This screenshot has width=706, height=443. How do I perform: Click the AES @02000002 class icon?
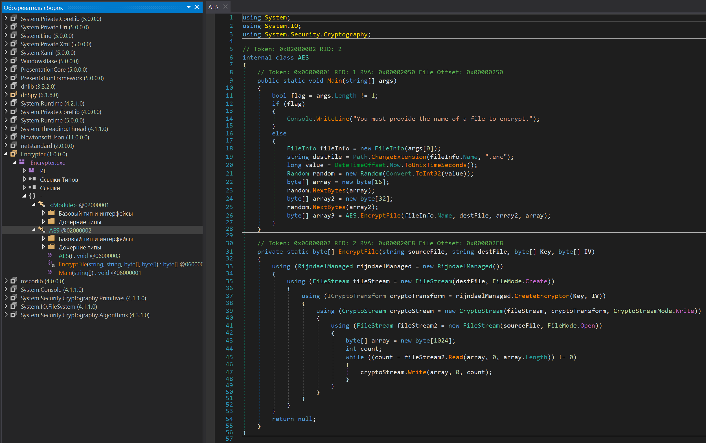point(42,230)
